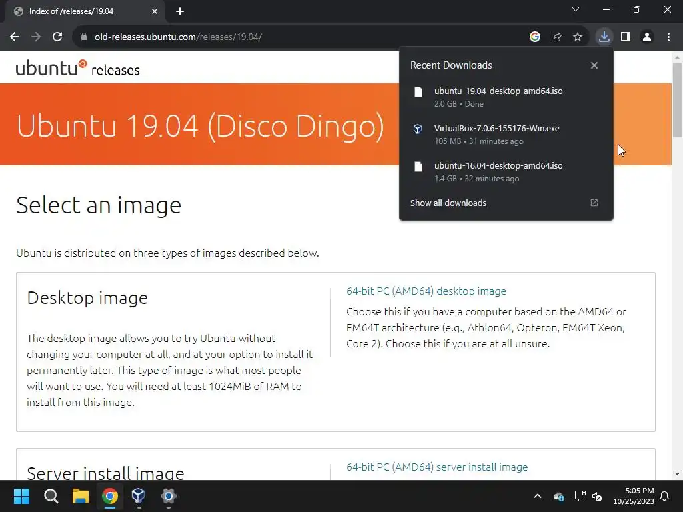
Task: Bookmark this page with star icon
Action: [578, 37]
